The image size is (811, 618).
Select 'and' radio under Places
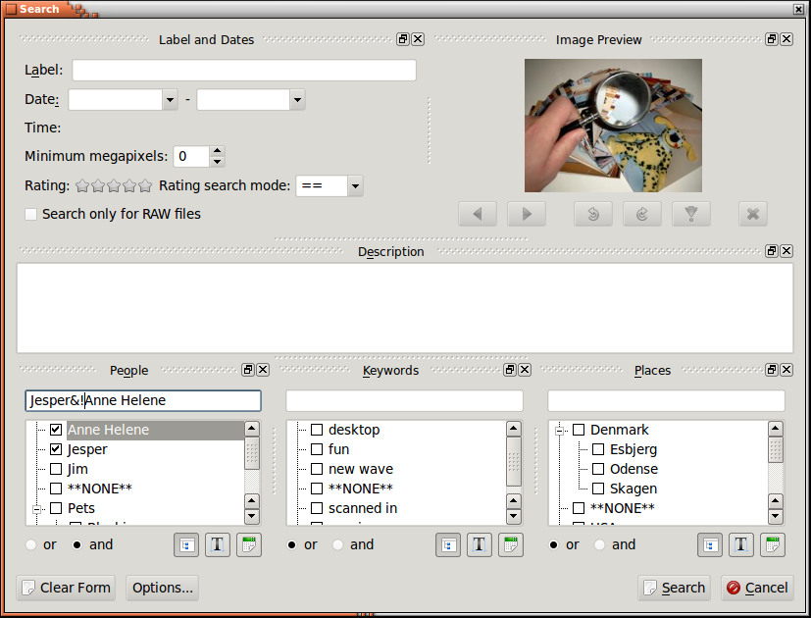click(x=599, y=544)
